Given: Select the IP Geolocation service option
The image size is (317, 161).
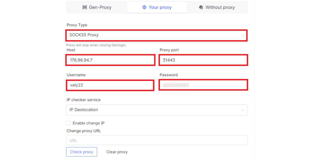Looking at the screenshot, I should [x=157, y=110].
